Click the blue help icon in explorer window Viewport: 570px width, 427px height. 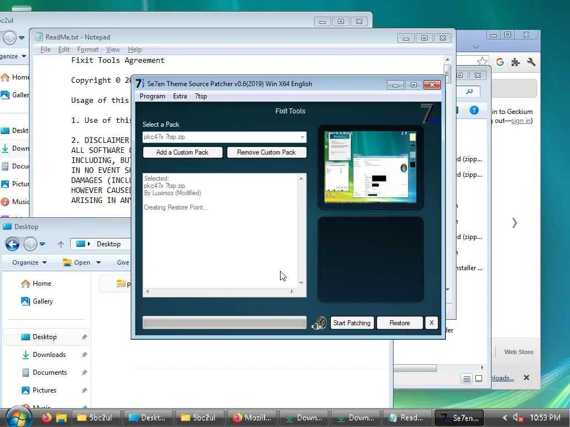tap(474, 110)
